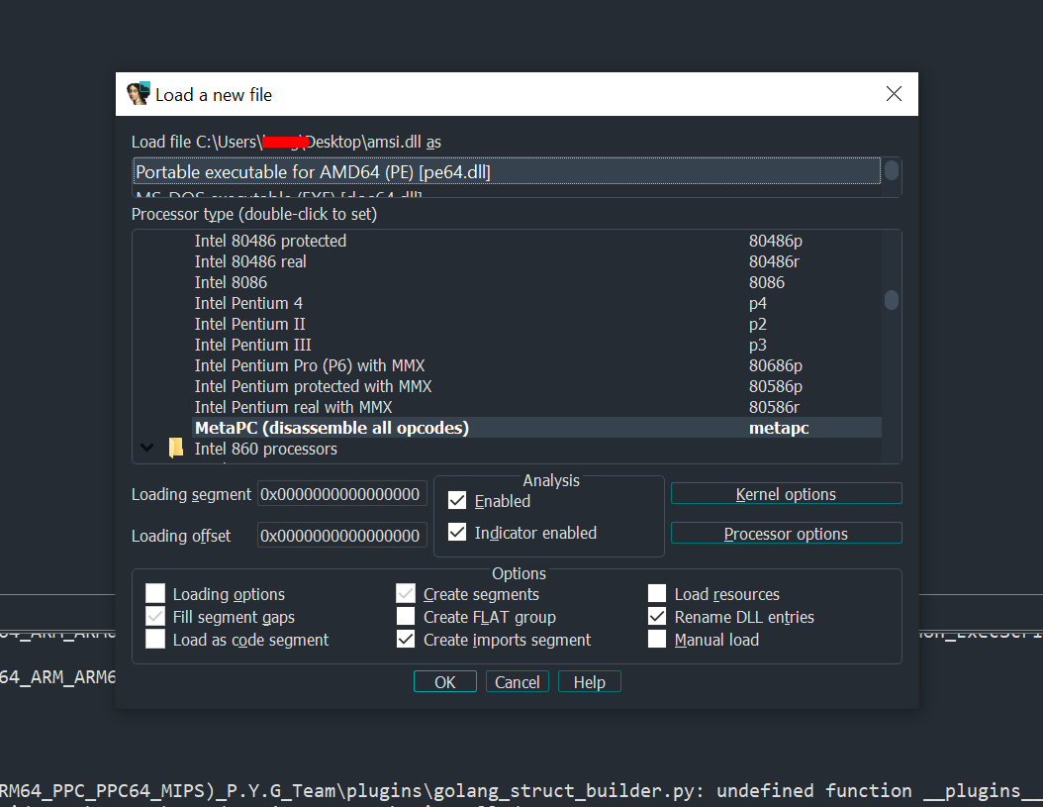Click the Loading offset input field
1043x807 pixels.
(x=342, y=536)
